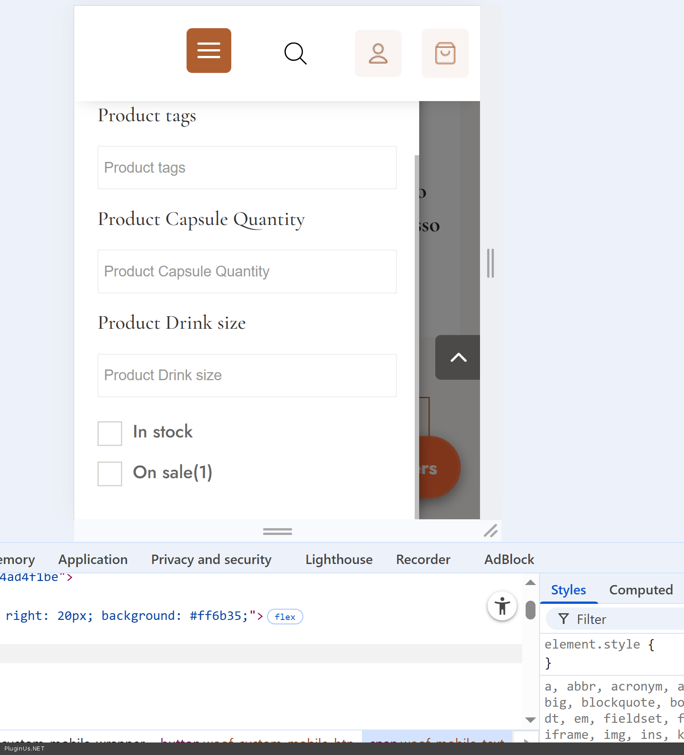Open the shopping bag cart icon
Viewport: 684px width, 755px height.
coord(445,54)
